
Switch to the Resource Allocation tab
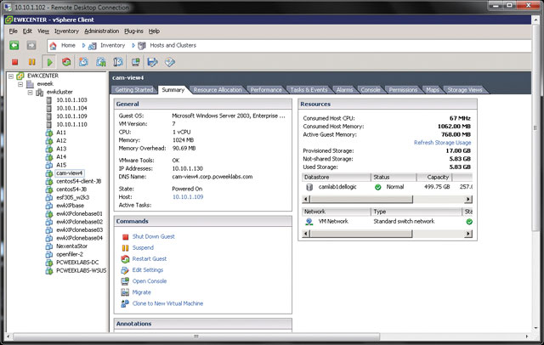pos(218,90)
